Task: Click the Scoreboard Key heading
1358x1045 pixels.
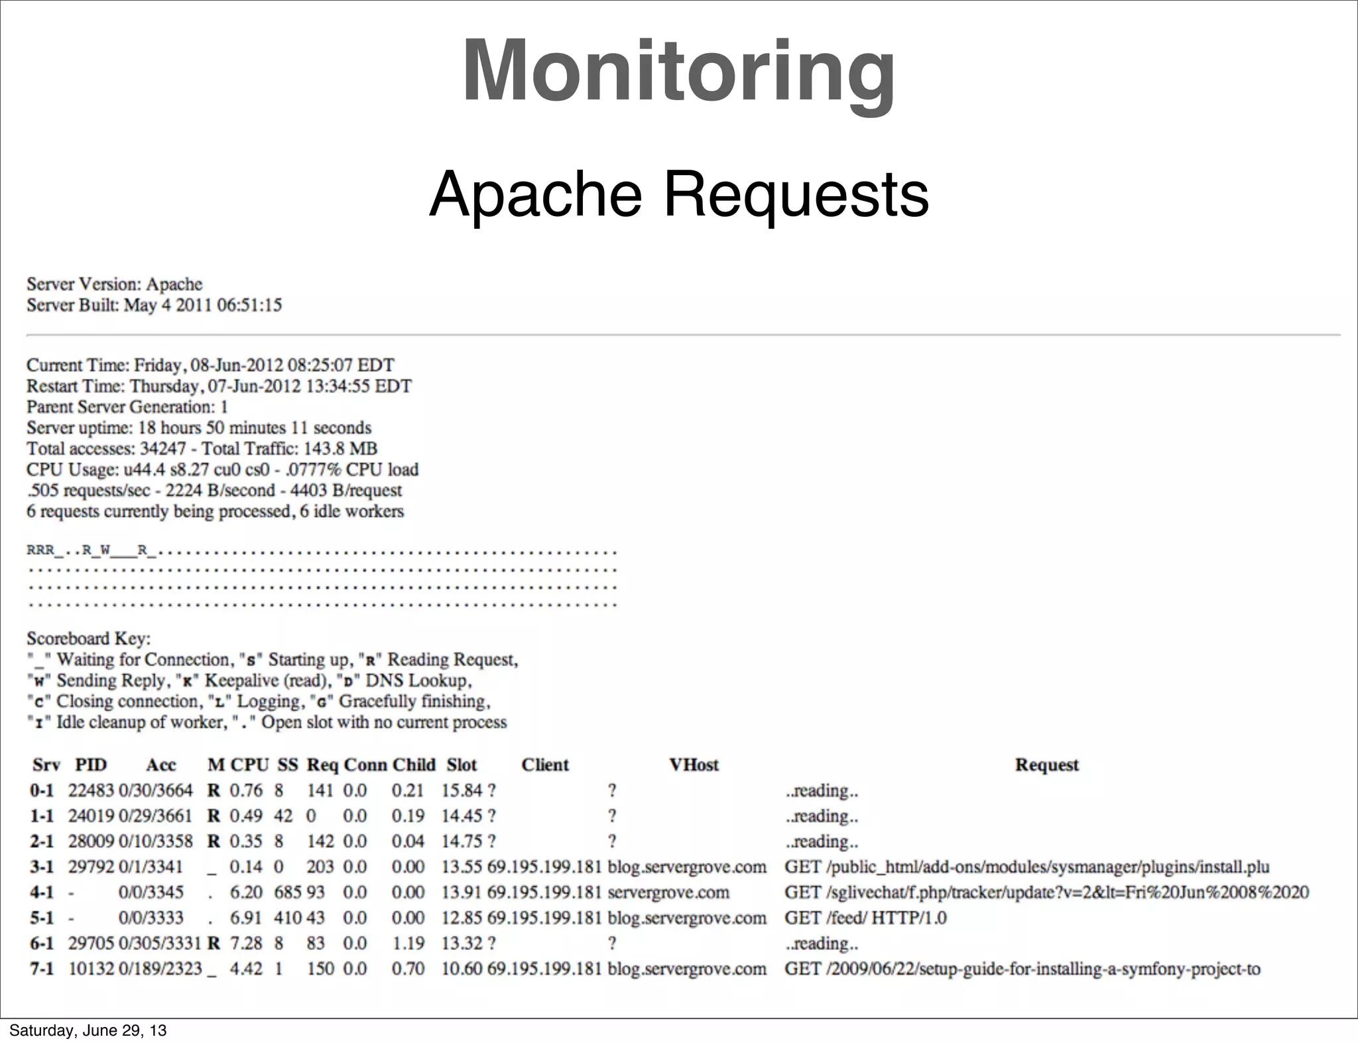Action: (88, 639)
